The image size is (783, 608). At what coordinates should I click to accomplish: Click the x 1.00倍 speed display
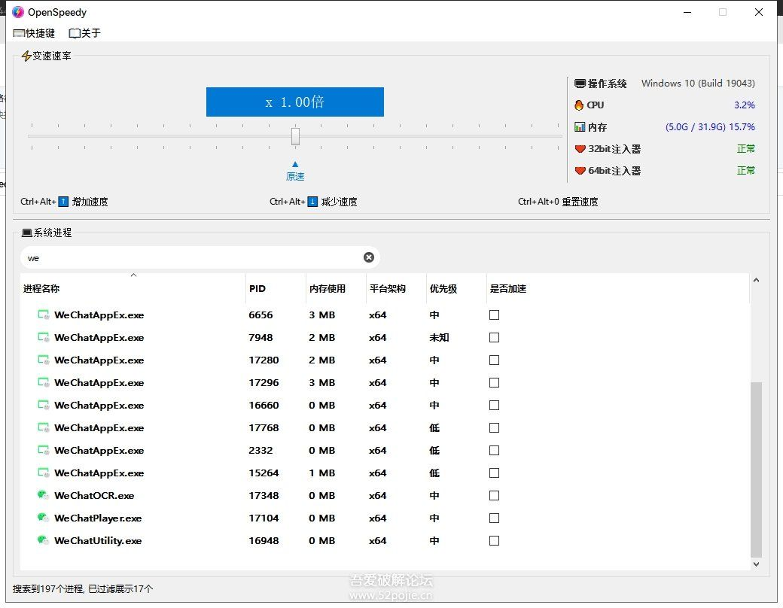295,102
